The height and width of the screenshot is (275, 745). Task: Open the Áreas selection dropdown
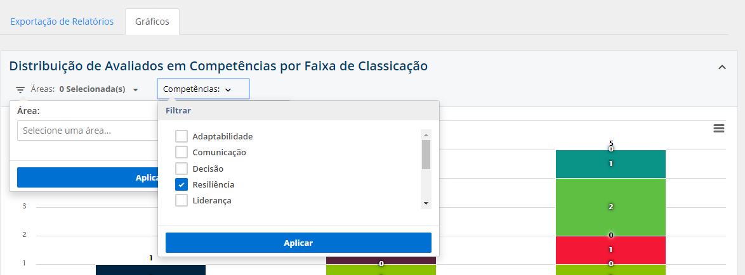click(99, 90)
